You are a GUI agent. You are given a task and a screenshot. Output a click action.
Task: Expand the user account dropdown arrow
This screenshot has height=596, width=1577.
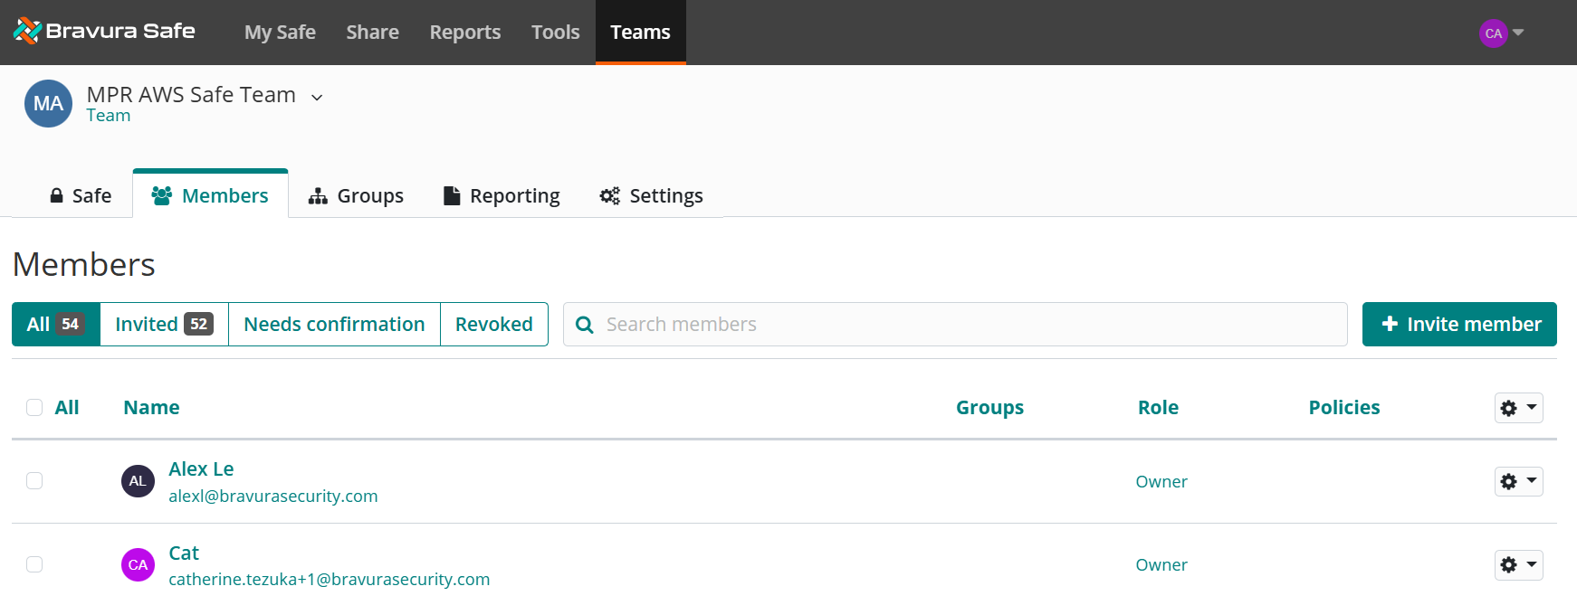(1518, 33)
